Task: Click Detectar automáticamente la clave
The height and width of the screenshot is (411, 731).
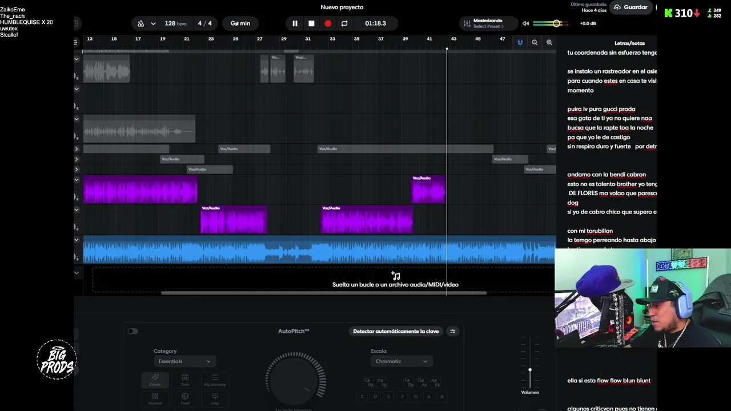Action: coord(396,331)
